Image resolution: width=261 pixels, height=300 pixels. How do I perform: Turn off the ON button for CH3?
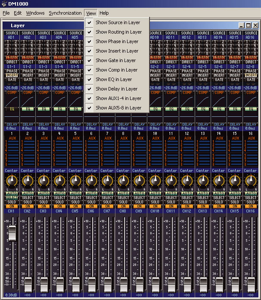click(44, 206)
